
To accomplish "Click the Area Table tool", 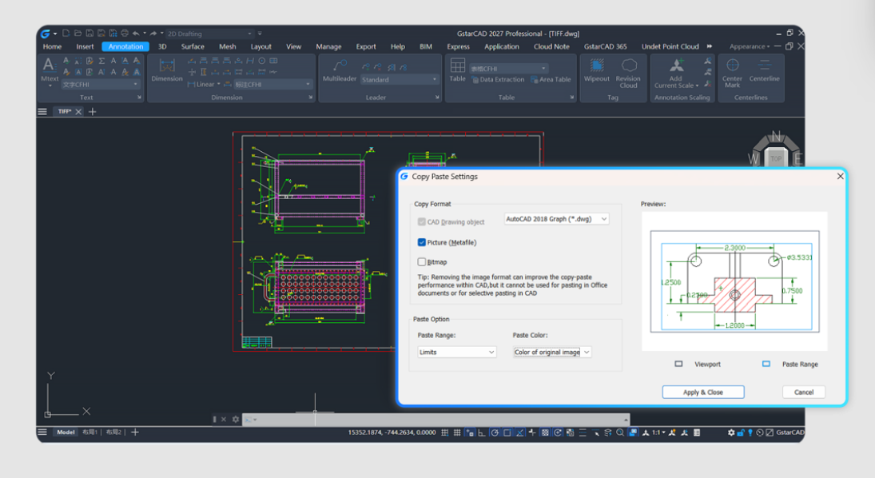I will 551,80.
